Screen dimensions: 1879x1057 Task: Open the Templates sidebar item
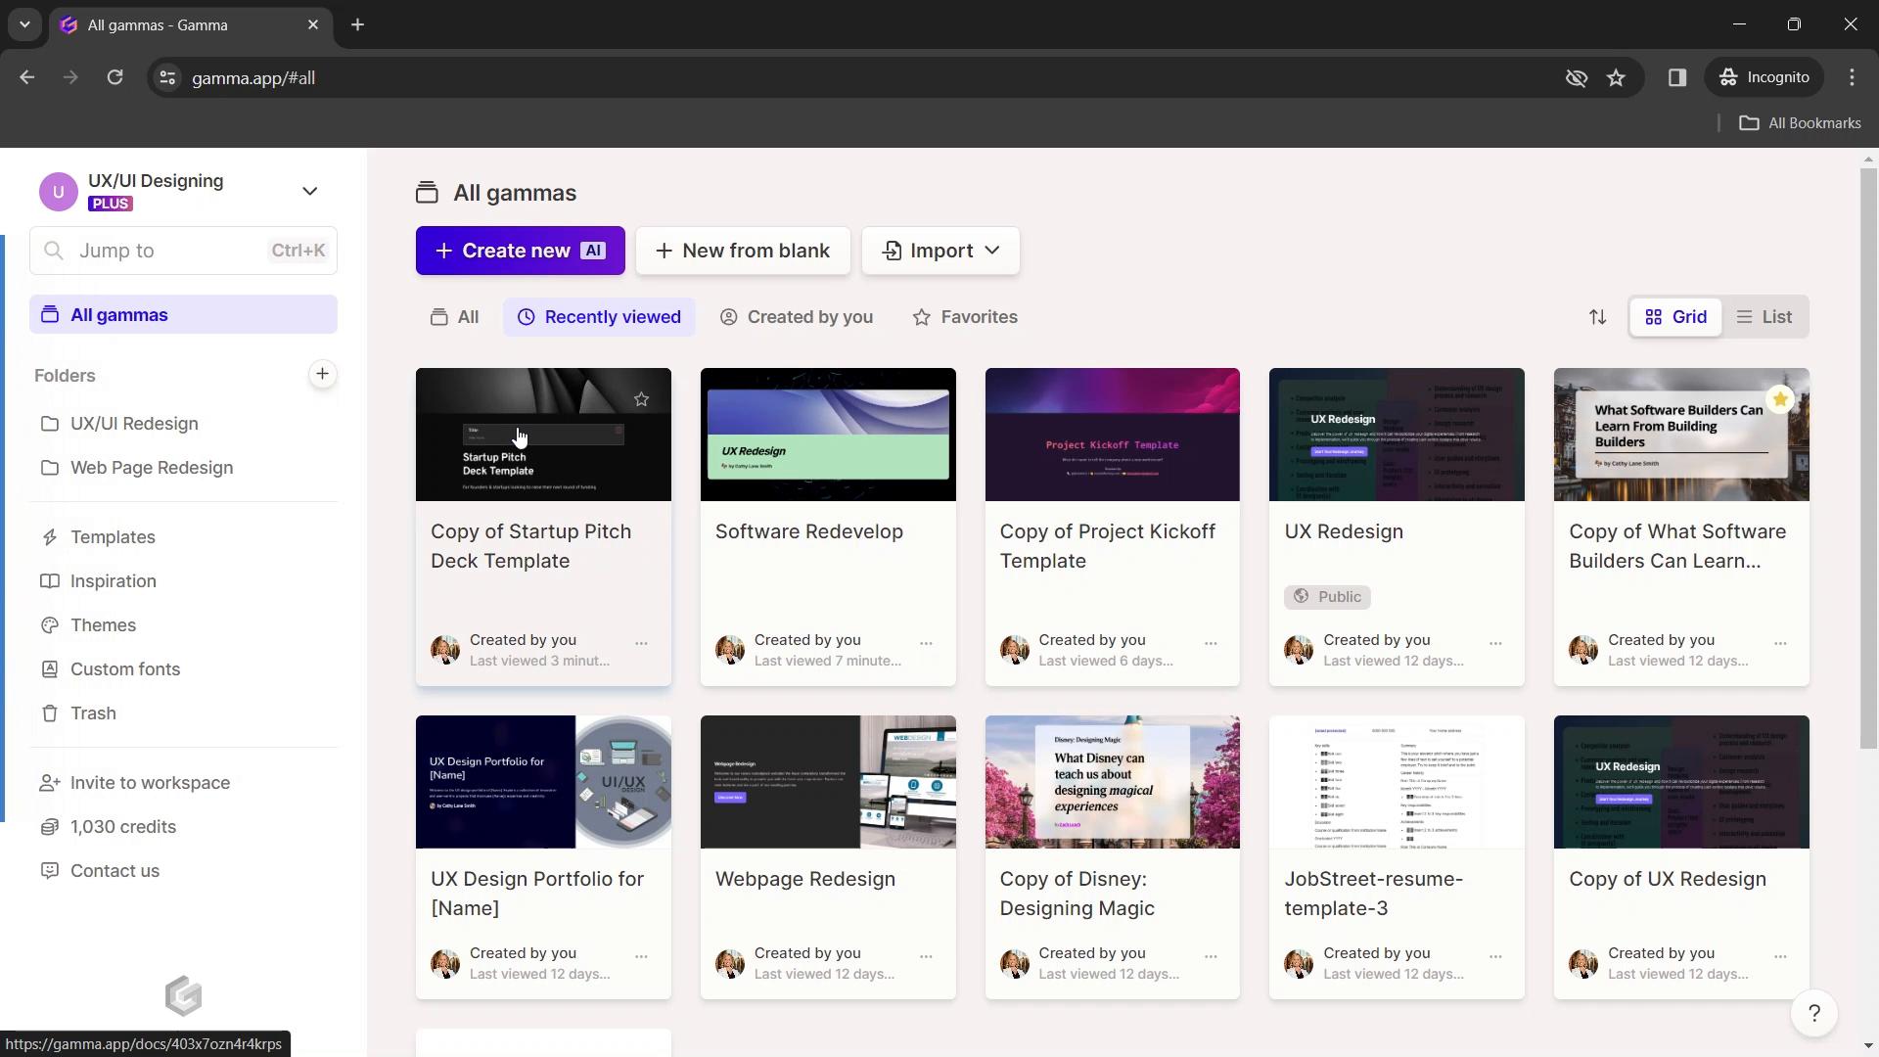pyautogui.click(x=114, y=535)
